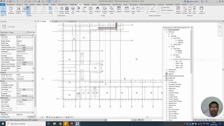Select the Scope Box tool
The image size is (224, 126).
pyautogui.click(x=133, y=10)
